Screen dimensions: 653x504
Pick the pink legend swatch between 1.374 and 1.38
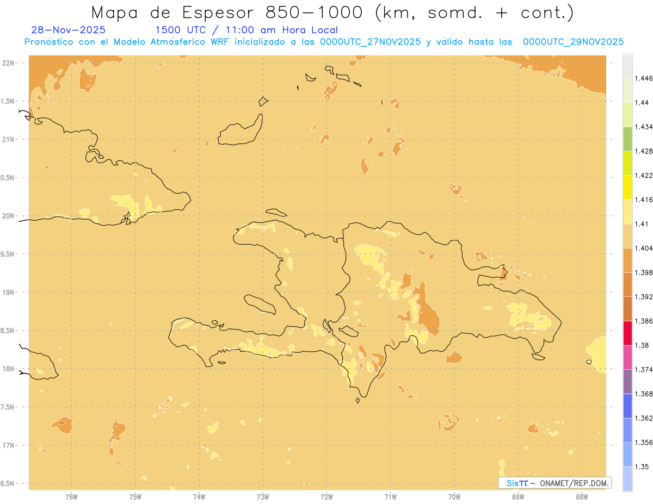pyautogui.click(x=627, y=357)
